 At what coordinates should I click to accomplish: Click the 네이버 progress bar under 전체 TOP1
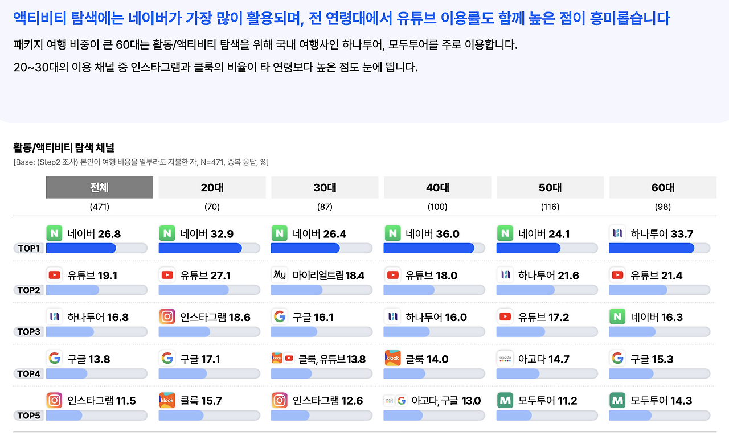97,248
